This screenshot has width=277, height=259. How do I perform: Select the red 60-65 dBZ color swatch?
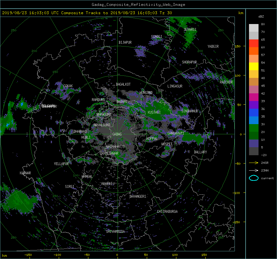point(254,43)
